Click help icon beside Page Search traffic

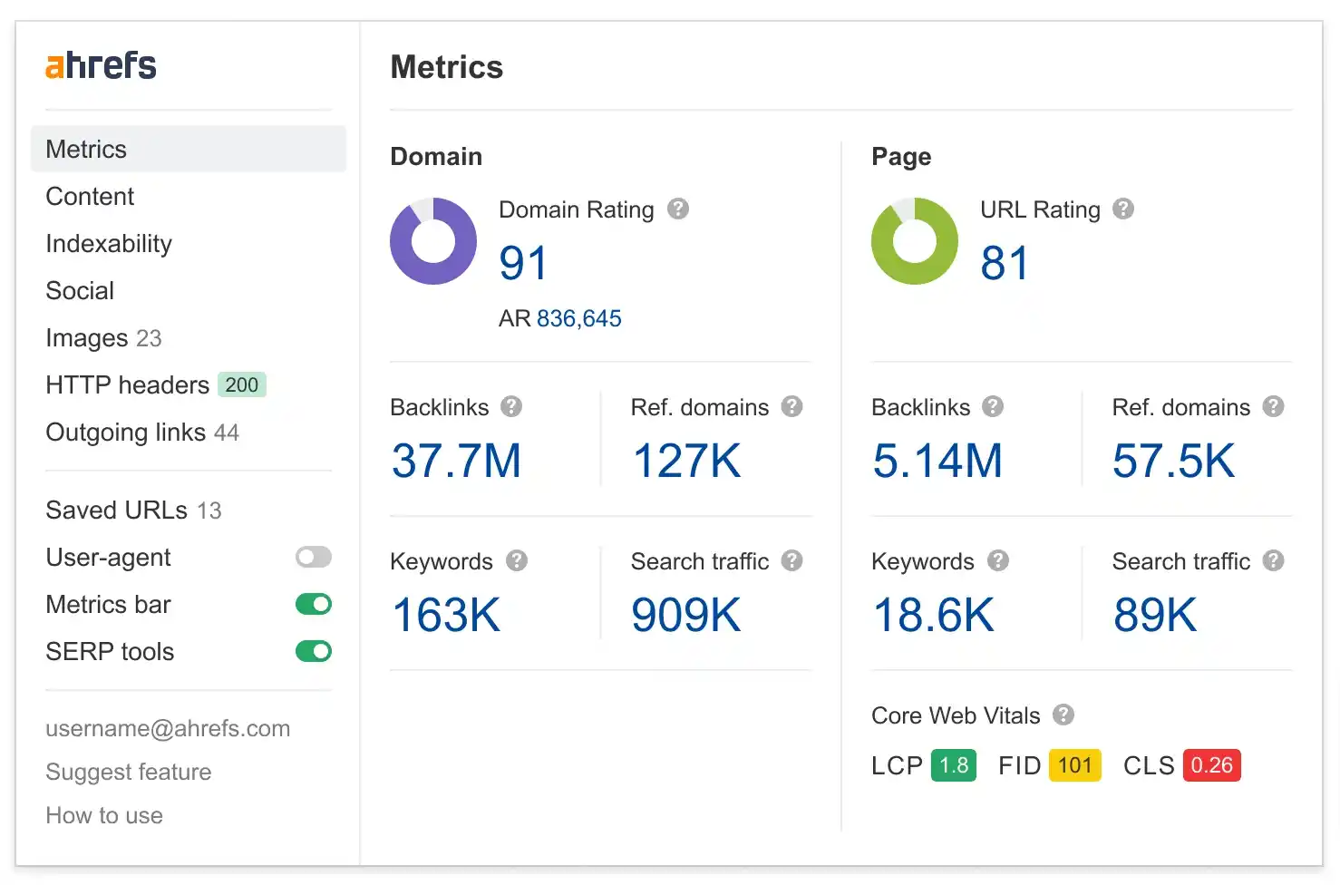(1274, 560)
